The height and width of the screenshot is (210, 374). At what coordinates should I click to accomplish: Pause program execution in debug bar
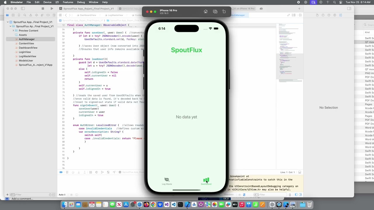coord(67,172)
